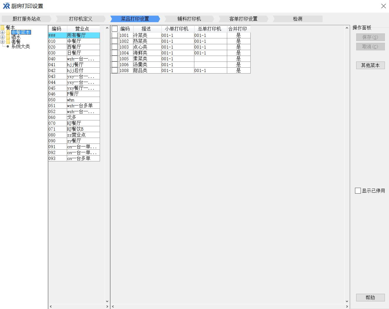Click the 酒水 folder icon

(8, 37)
